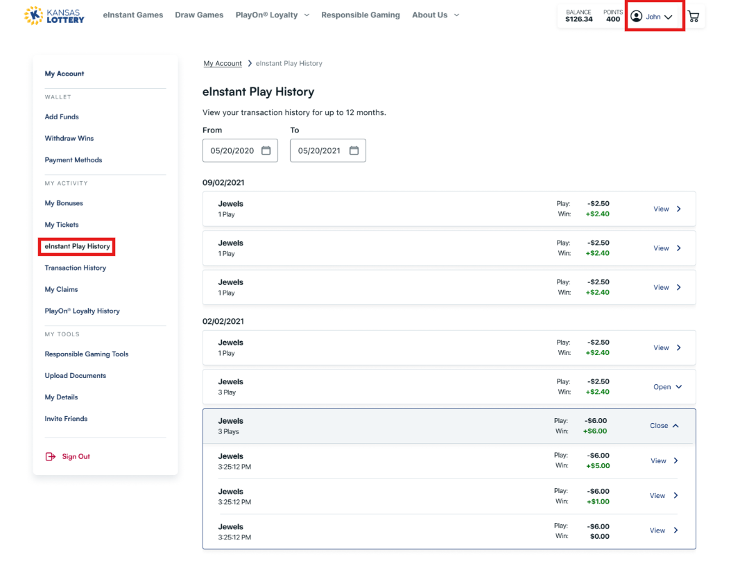Open the To date calendar icon
Screen dimensions: 731x561
click(x=354, y=150)
